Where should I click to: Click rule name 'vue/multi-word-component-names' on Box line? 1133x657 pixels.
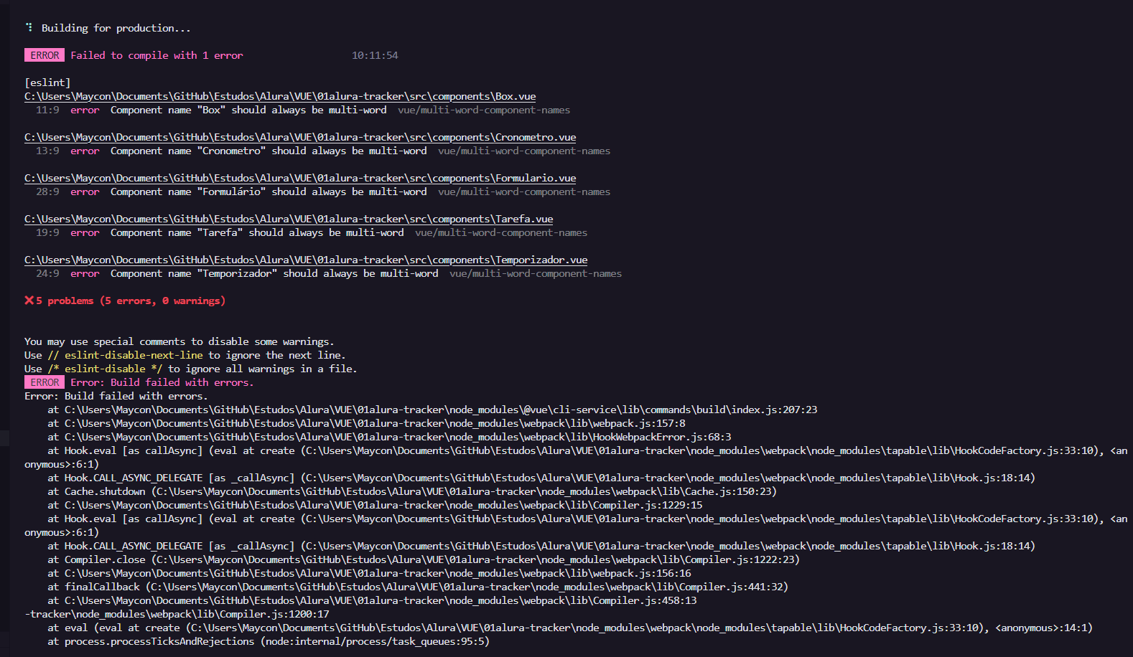click(x=484, y=110)
